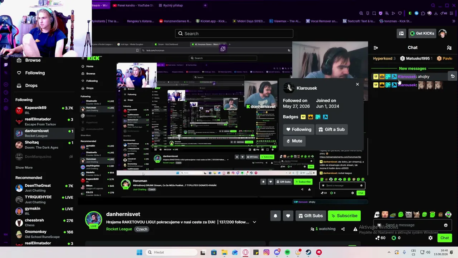Click the KICKs balance icon
The width and height of the screenshot is (458, 258).
pos(394,238)
